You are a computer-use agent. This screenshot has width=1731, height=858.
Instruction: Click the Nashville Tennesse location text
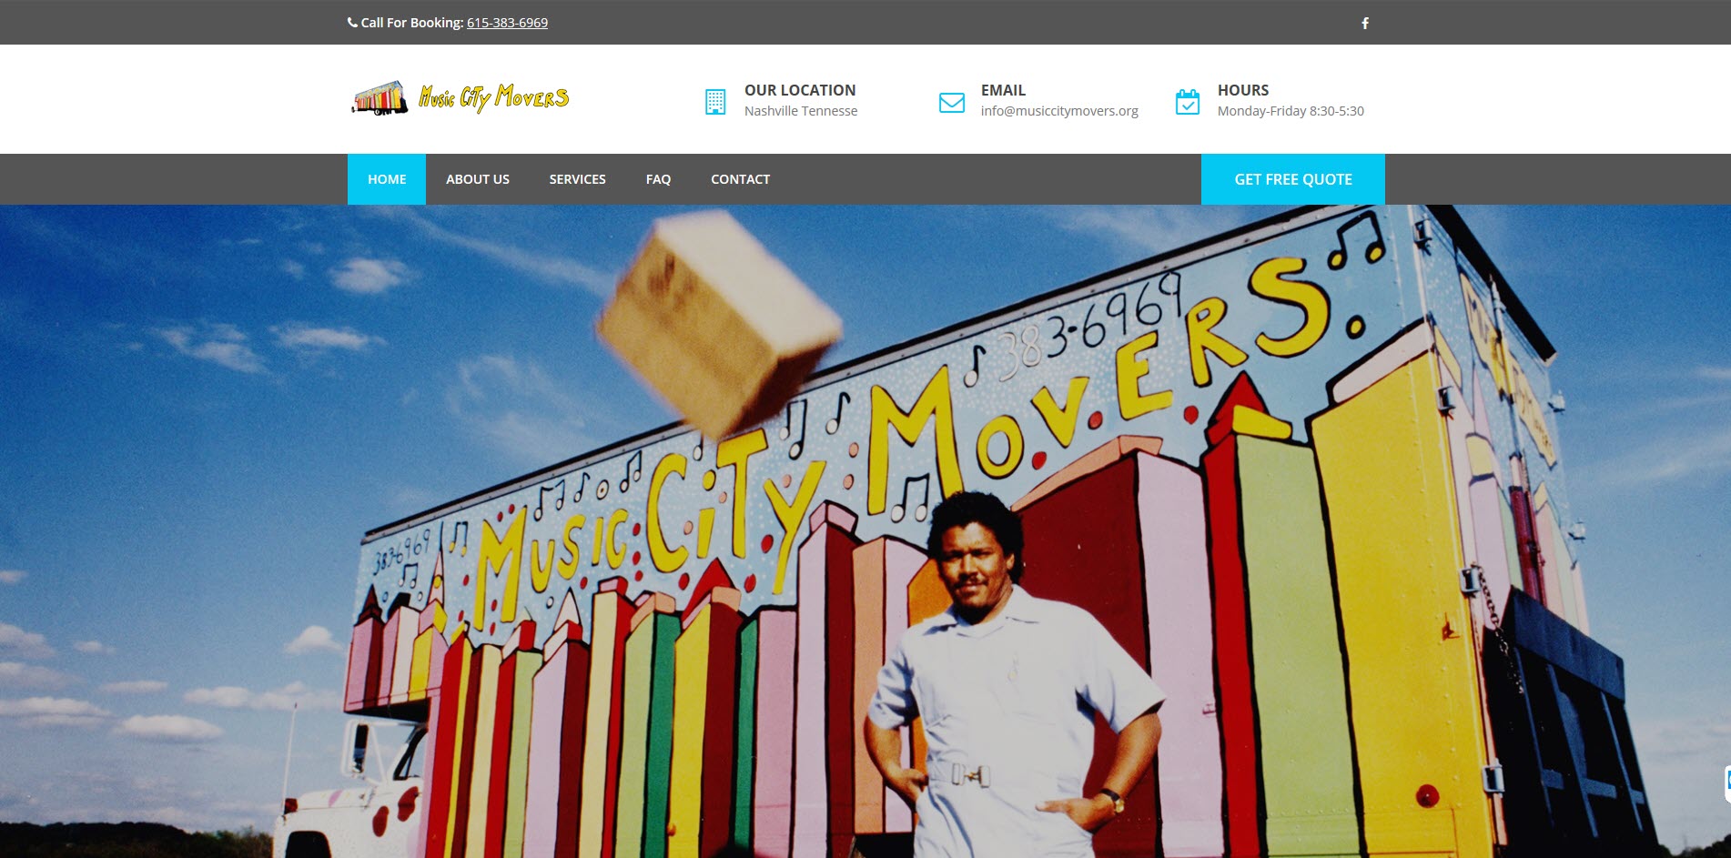pyautogui.click(x=801, y=111)
